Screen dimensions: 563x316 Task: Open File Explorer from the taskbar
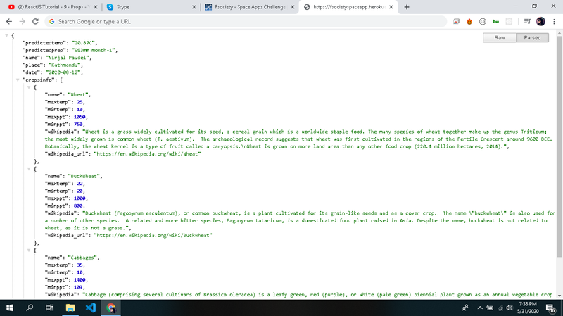tap(70, 308)
